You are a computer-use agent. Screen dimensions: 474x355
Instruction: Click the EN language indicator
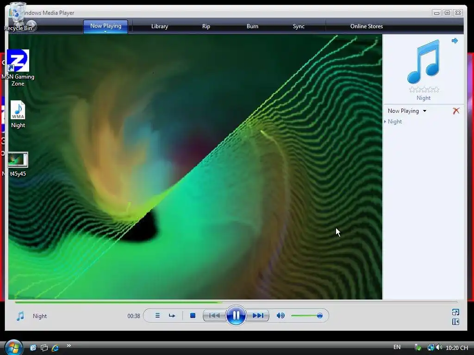(x=397, y=347)
